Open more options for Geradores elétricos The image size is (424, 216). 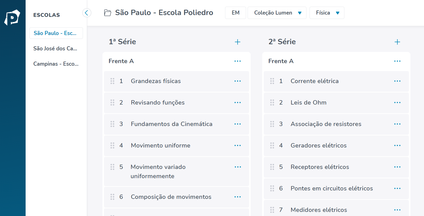[x=397, y=145]
